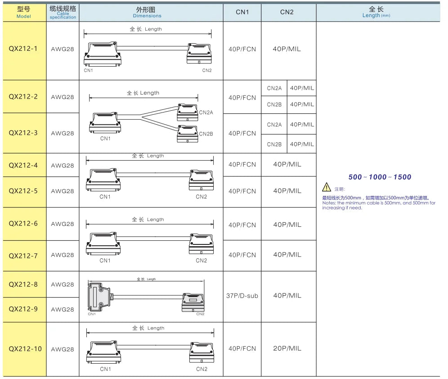The image size is (448, 379).
Task: Click the QX212-8 model cell
Action: click(x=25, y=284)
